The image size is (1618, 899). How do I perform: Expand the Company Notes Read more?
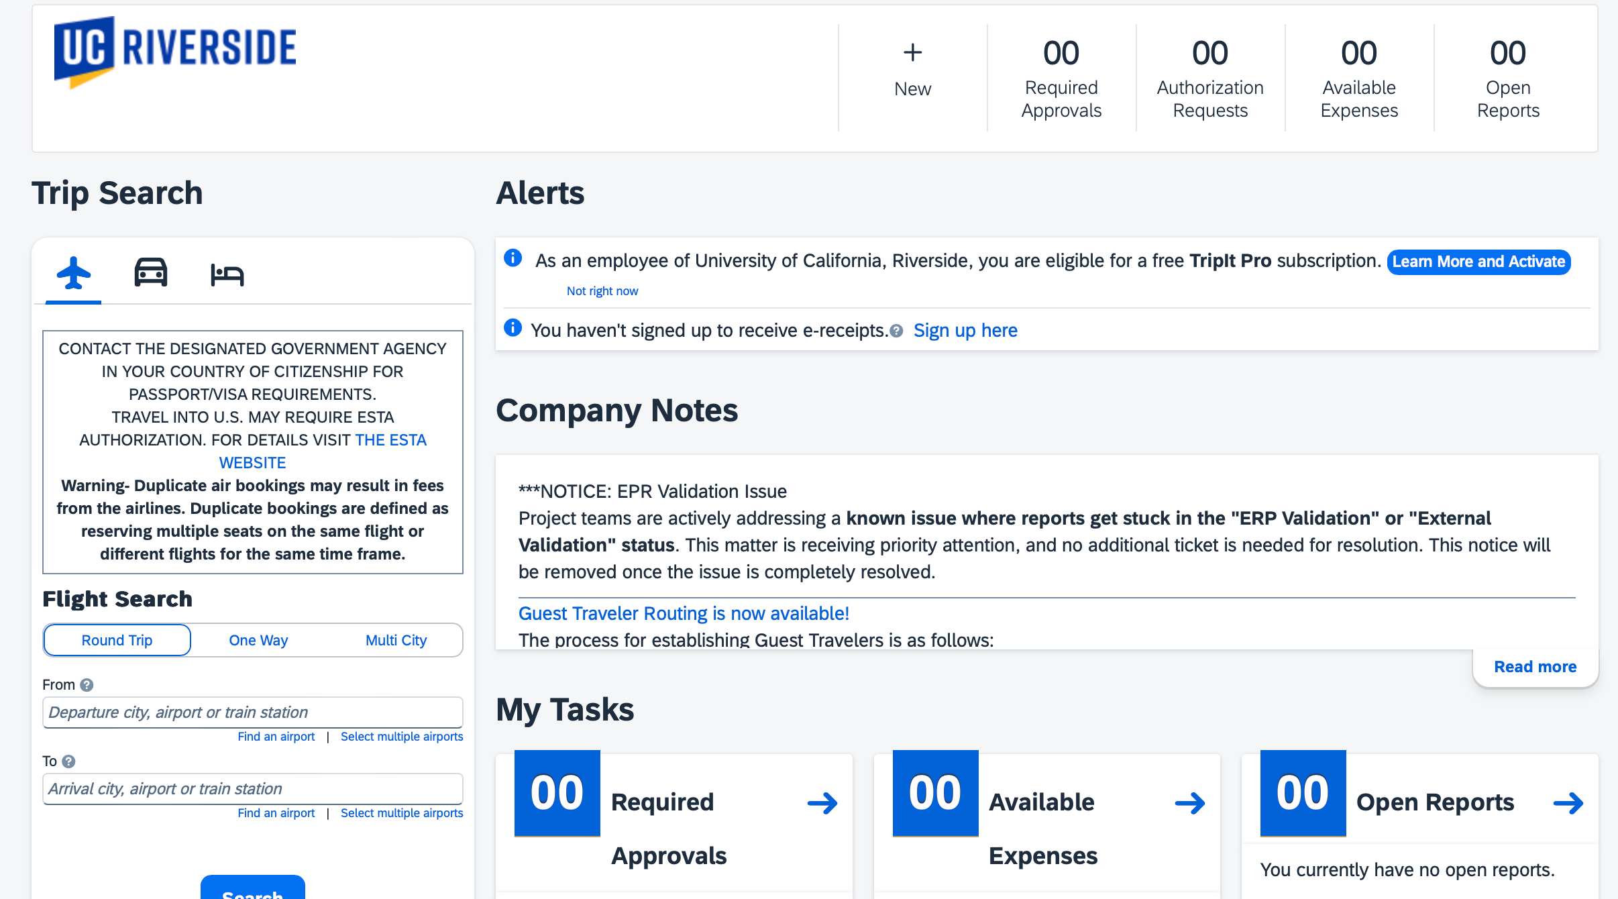(x=1536, y=666)
